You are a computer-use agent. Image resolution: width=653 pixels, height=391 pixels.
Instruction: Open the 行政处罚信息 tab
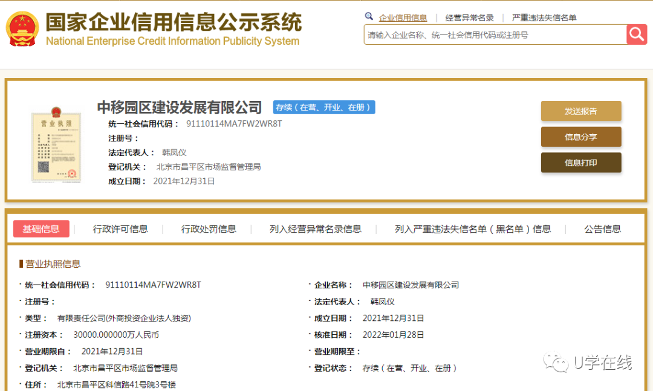[209, 229]
